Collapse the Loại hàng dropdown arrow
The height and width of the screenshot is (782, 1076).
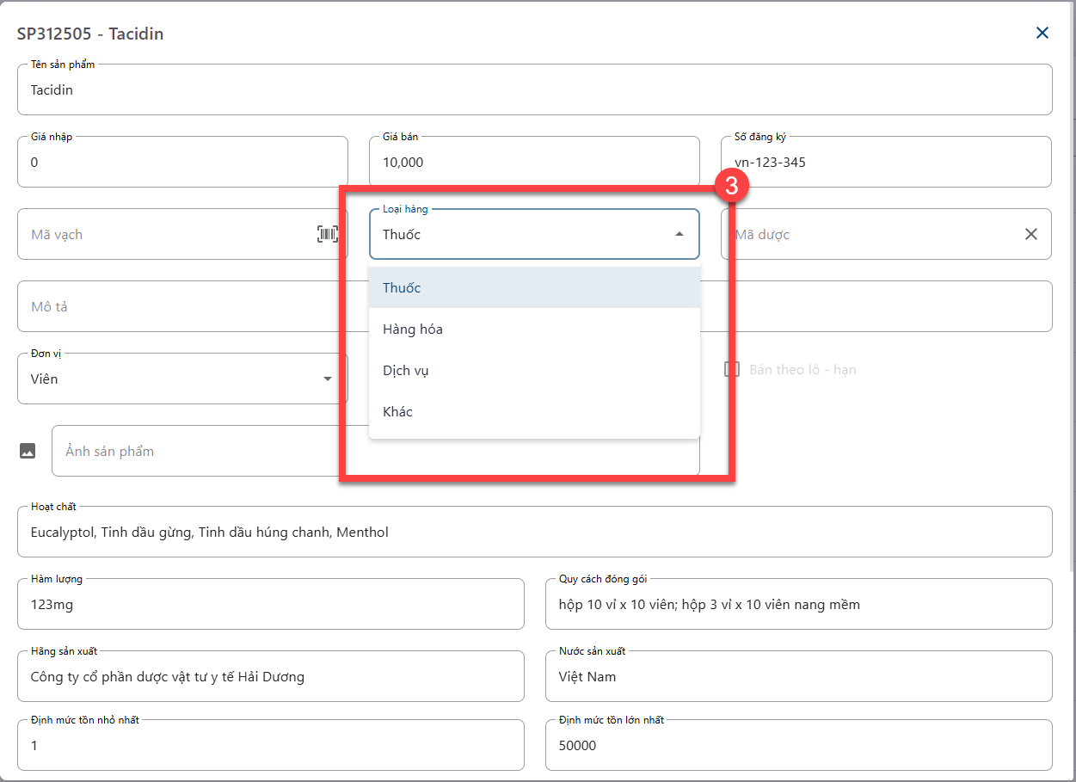tap(679, 234)
